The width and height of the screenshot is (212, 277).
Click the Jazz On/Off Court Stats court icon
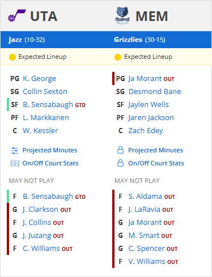(15, 163)
